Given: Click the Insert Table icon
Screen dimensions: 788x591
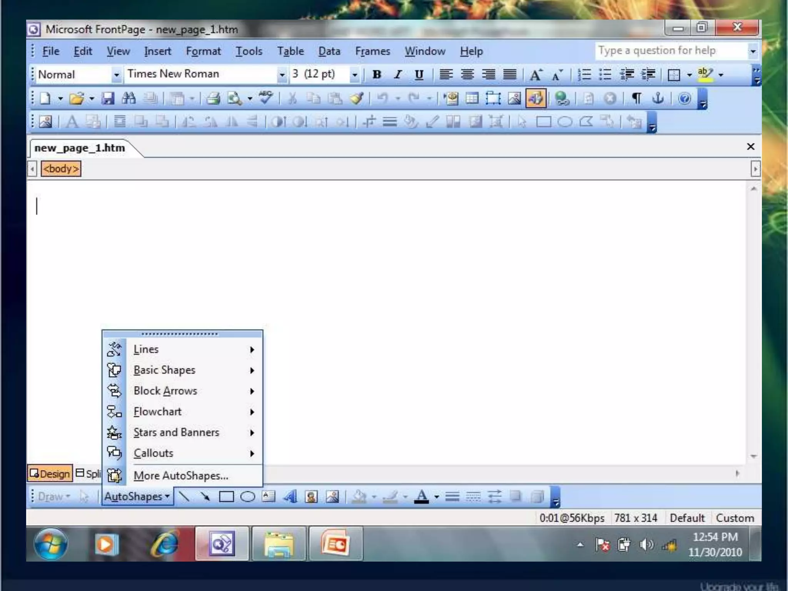Looking at the screenshot, I should 472,98.
